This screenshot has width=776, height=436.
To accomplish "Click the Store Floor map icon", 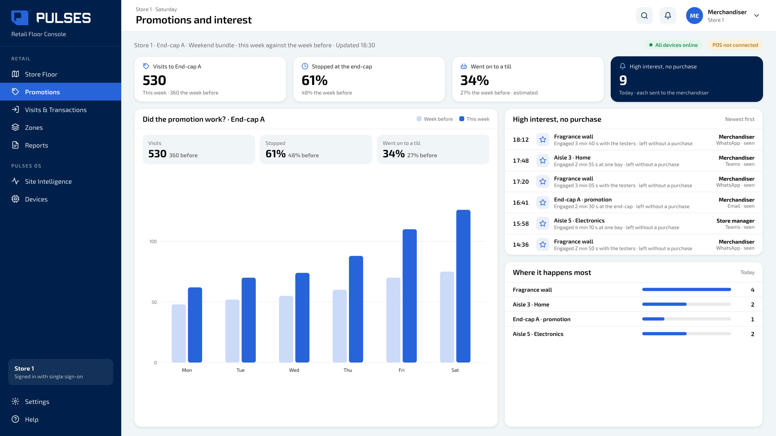I will click(15, 74).
